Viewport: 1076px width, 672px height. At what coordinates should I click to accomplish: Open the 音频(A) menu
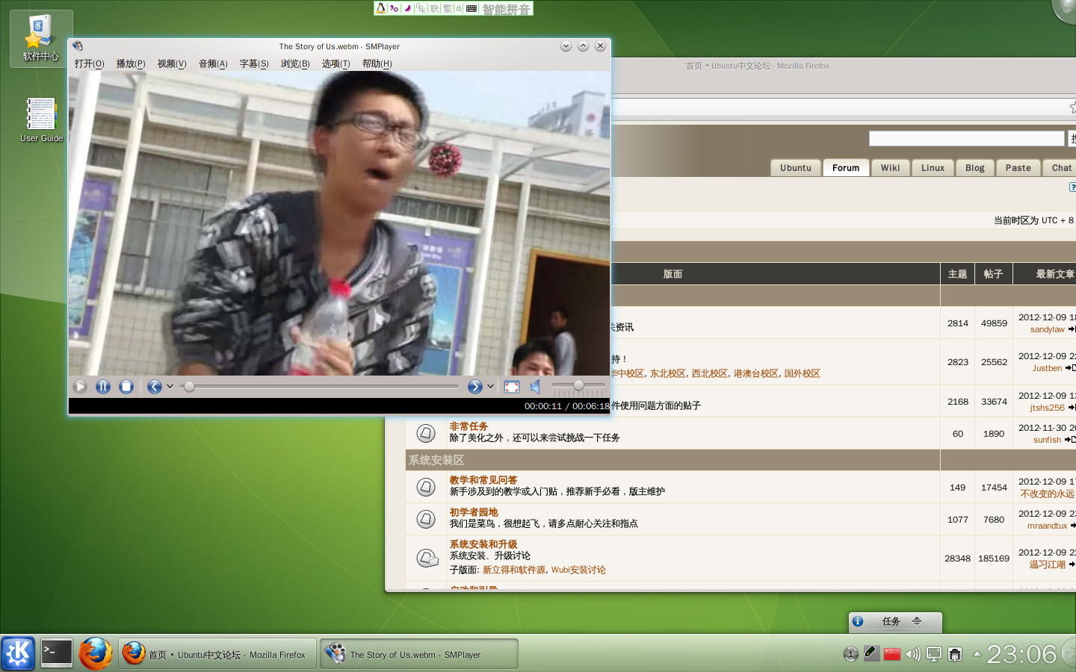pos(213,63)
